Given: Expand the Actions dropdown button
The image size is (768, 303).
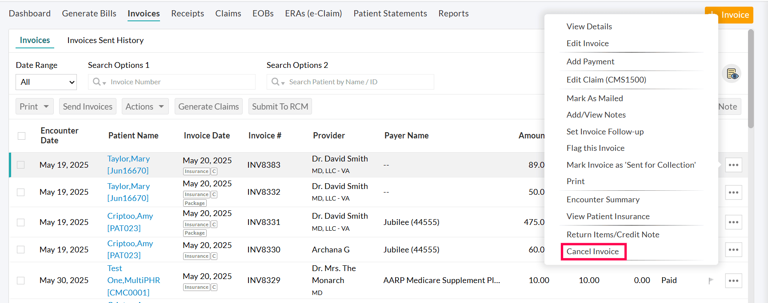Looking at the screenshot, I should point(145,106).
